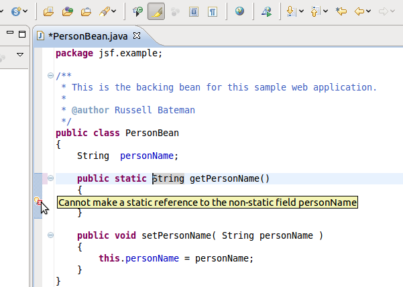This screenshot has height=287, width=403.
Task: Open the Search flashlight dropdown arrow
Action: (113, 11)
